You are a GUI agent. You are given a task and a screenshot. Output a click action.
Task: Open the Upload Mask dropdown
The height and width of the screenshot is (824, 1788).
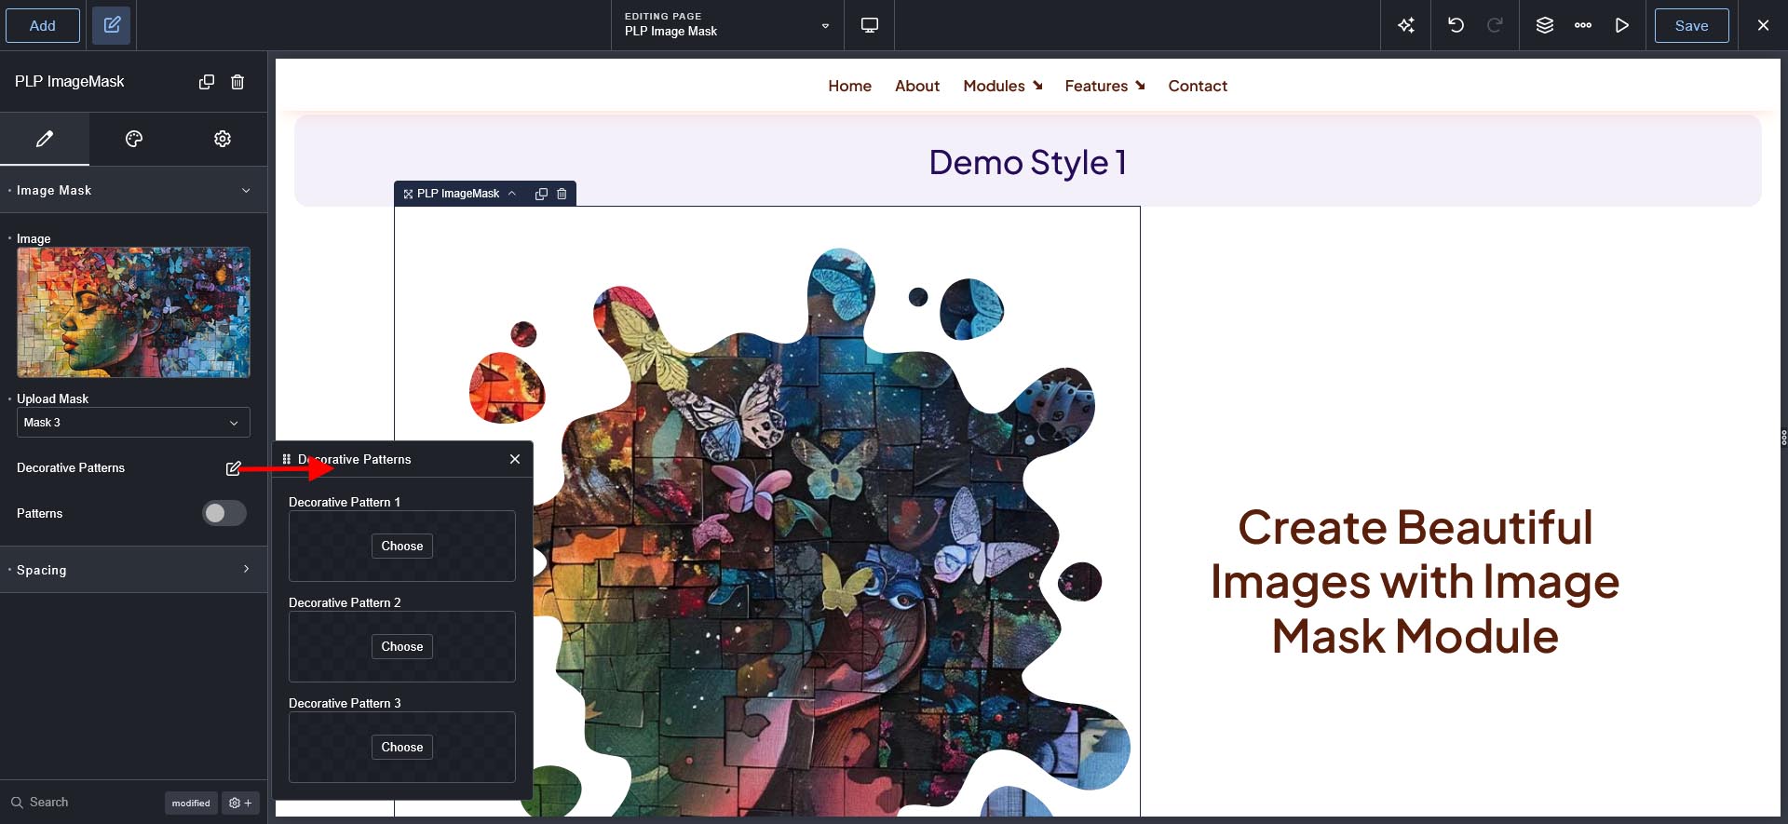[x=133, y=423]
